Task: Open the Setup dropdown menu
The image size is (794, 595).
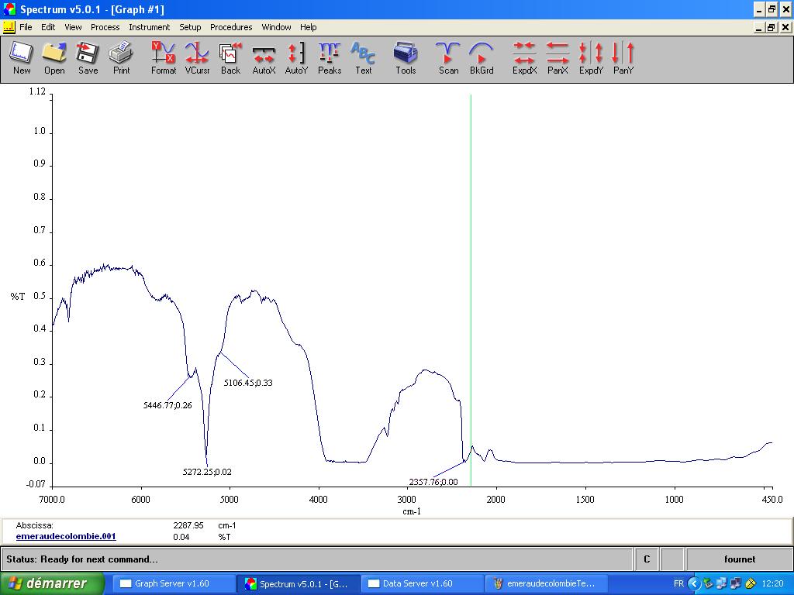Action: tap(190, 27)
